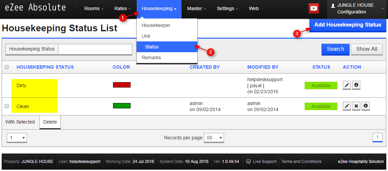Expand the Rates menu
Image resolution: width=388 pixels, height=171 pixels.
pos(122,9)
